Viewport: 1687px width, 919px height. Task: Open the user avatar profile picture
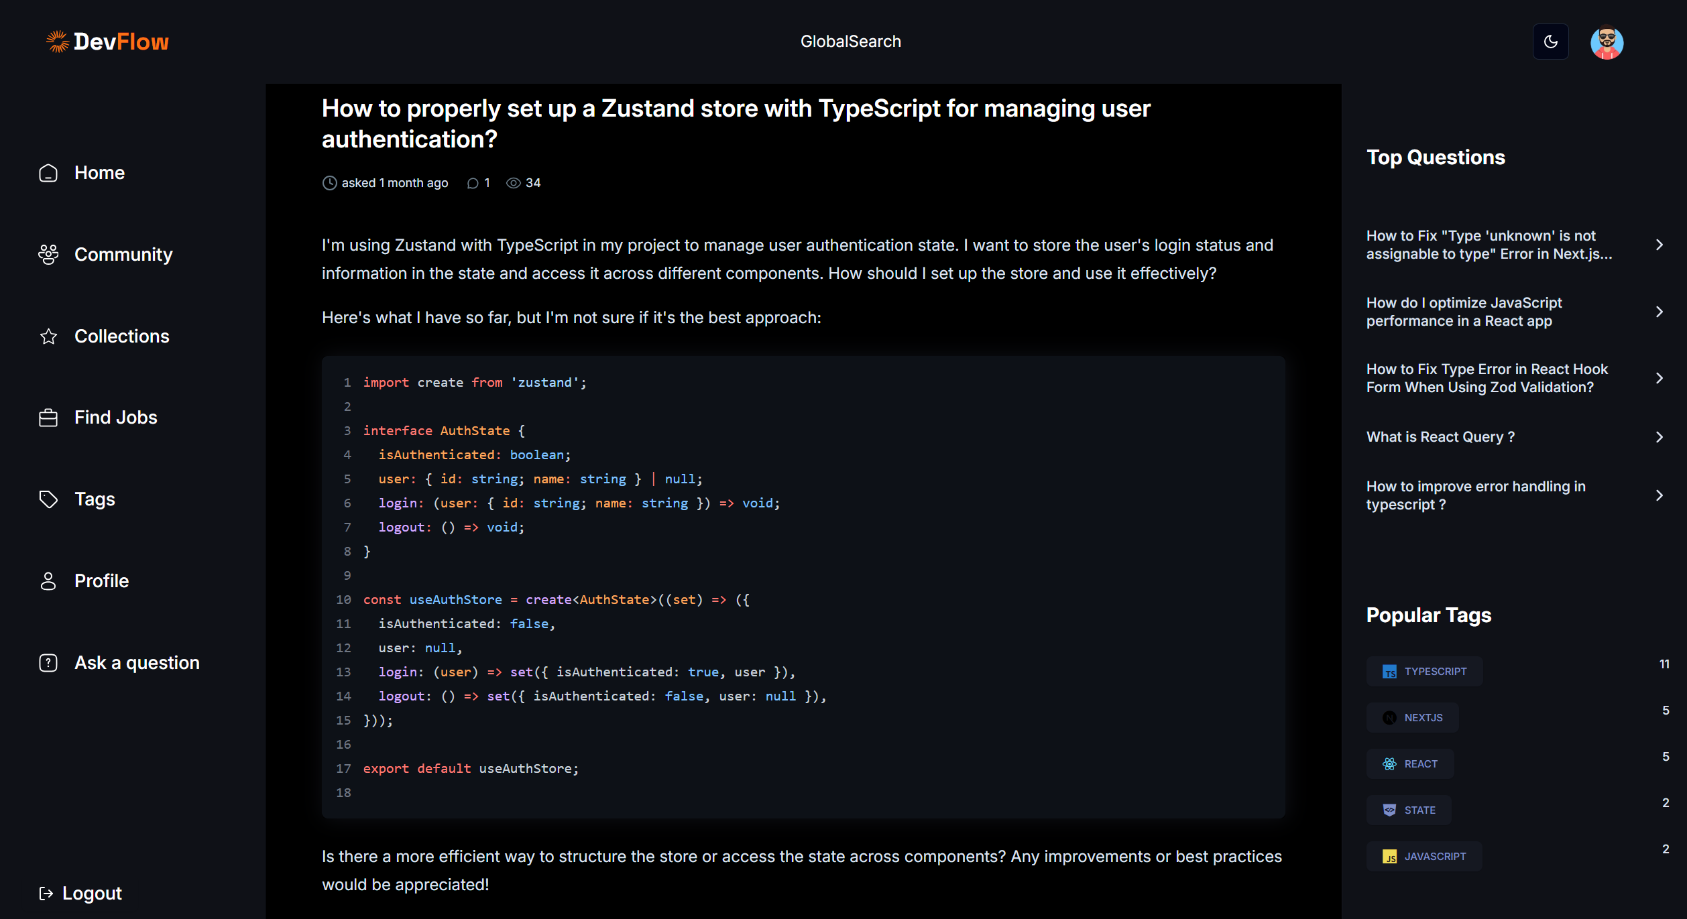[1607, 42]
